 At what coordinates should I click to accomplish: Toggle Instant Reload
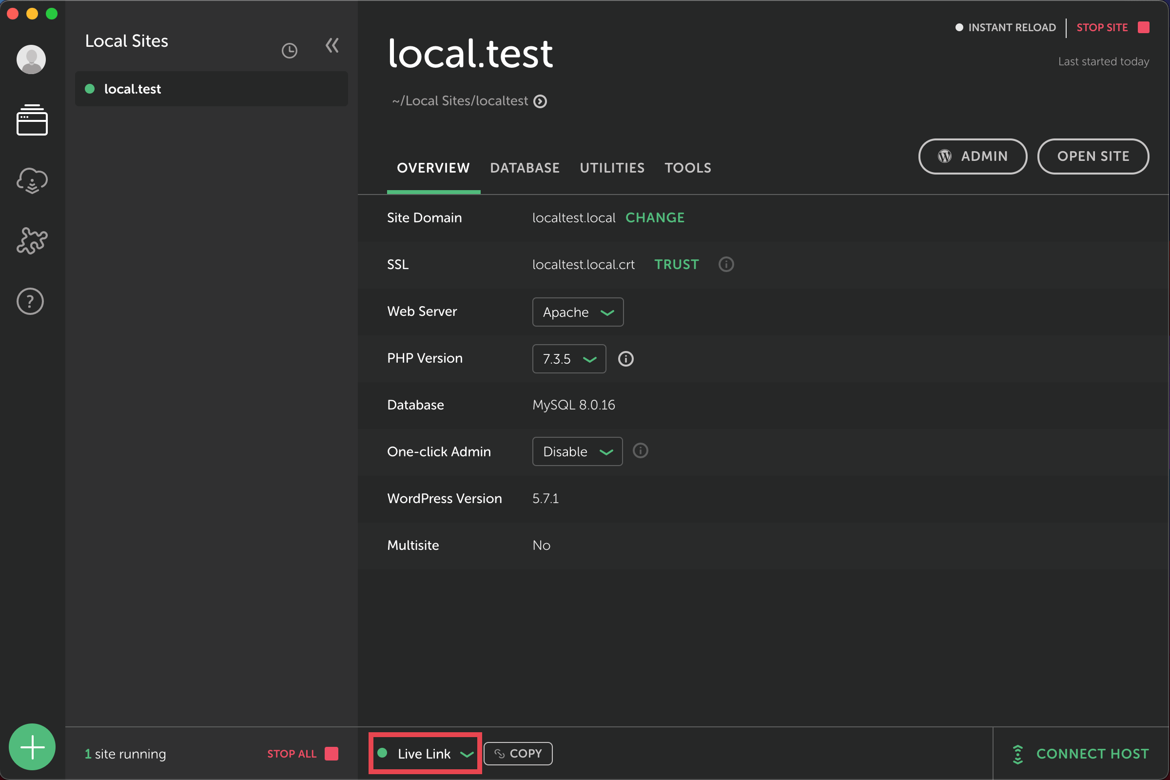point(1005,27)
